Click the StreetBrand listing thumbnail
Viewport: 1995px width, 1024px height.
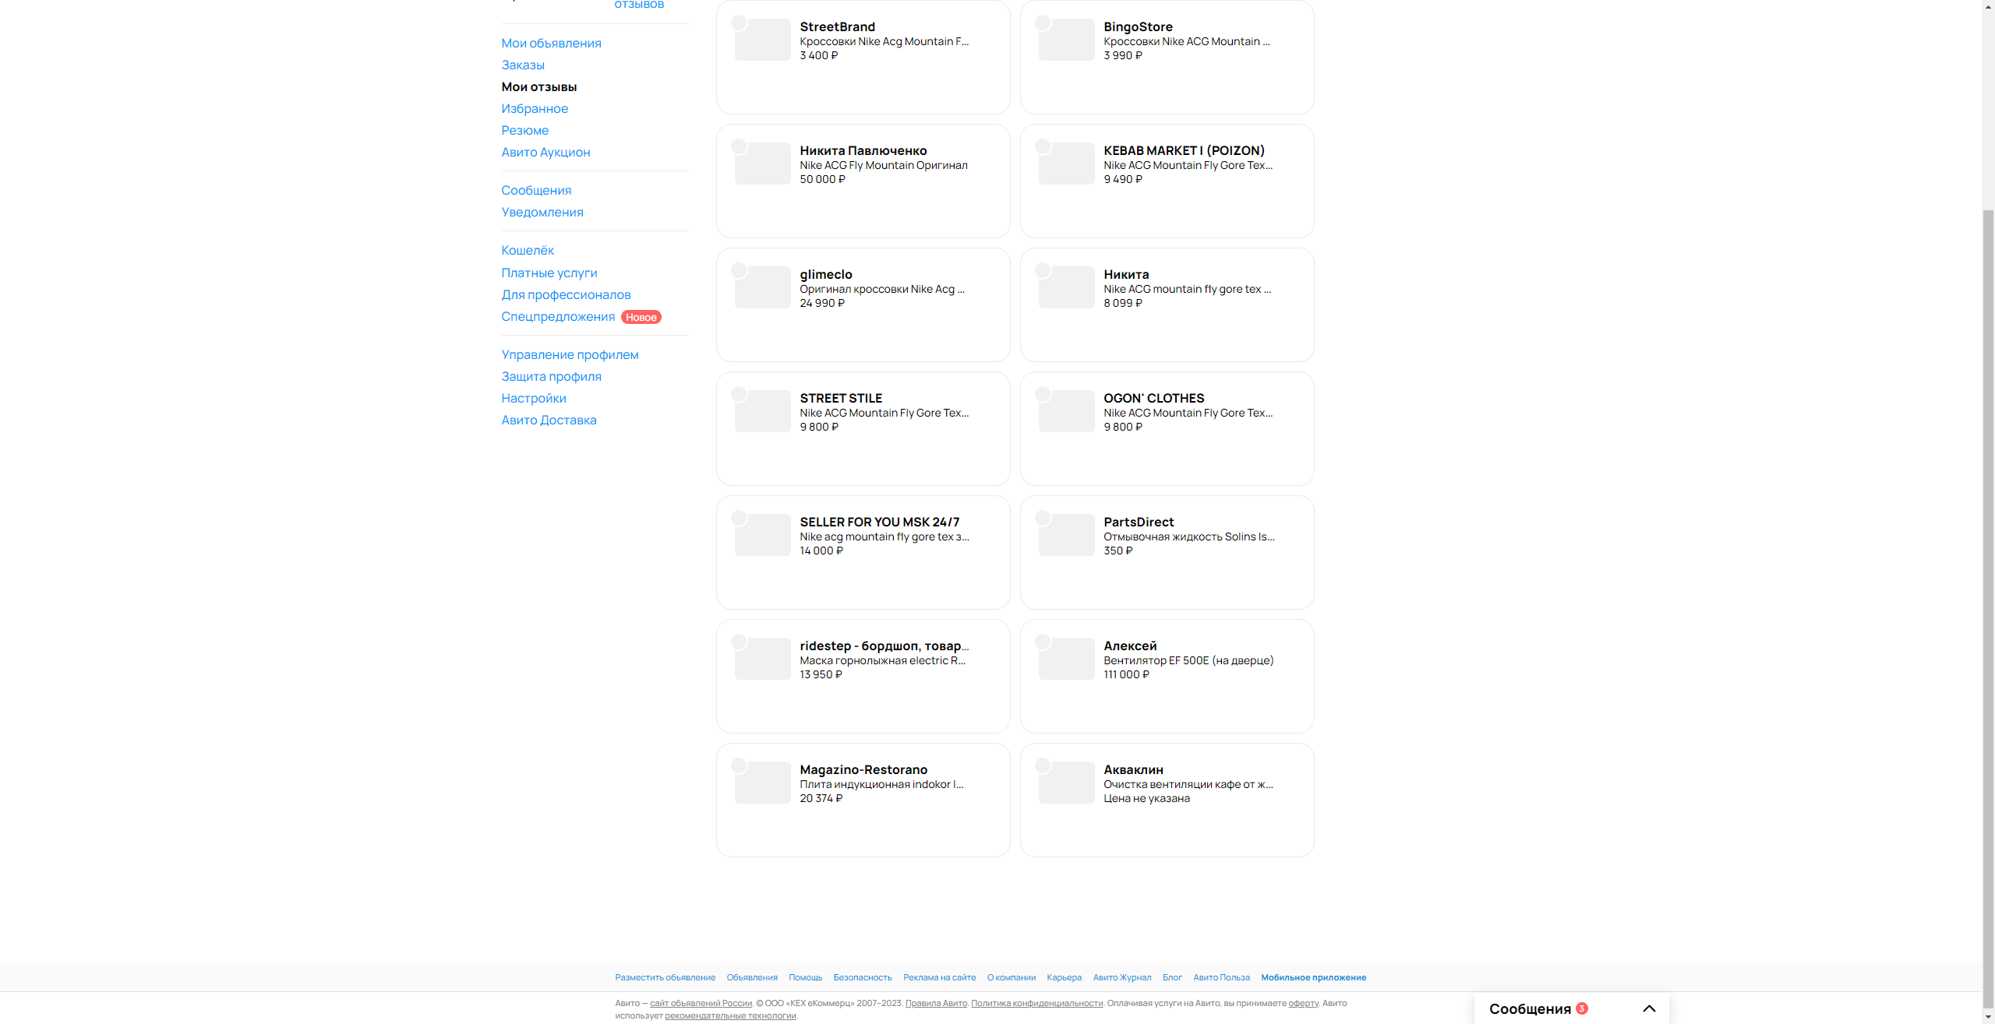(x=763, y=40)
